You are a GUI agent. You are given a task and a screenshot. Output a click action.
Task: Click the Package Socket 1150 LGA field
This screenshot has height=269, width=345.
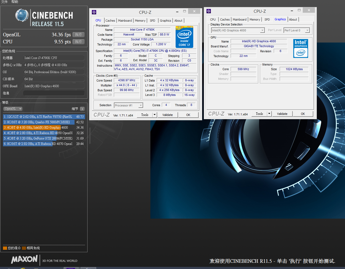(142, 39)
